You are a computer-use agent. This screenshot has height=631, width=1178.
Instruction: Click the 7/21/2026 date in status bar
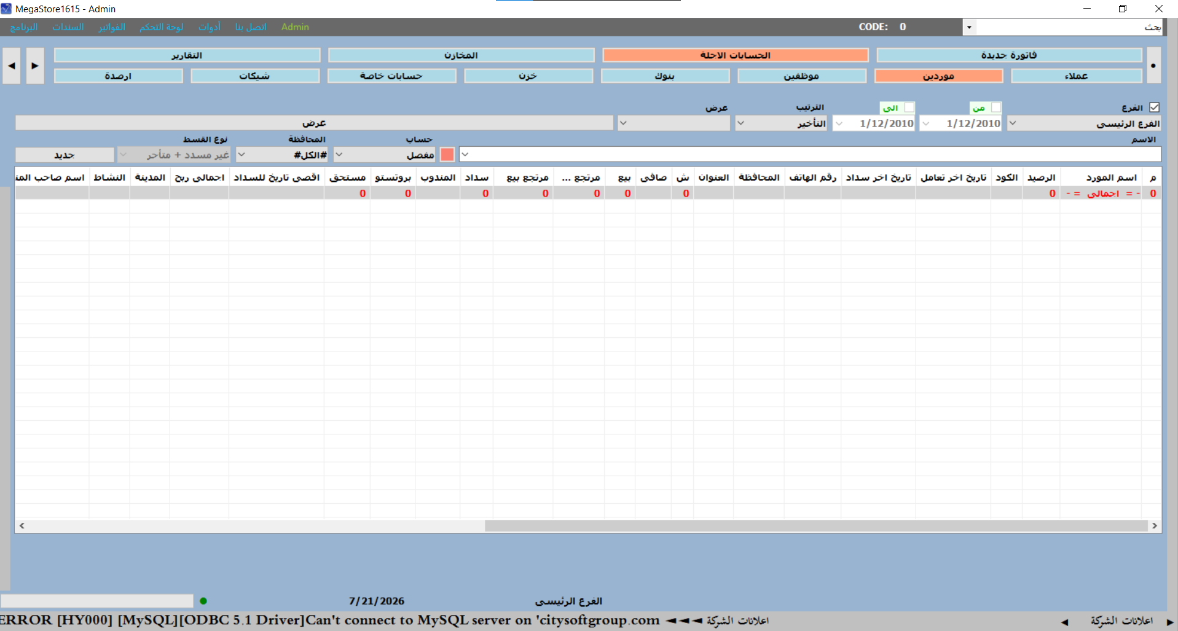pyautogui.click(x=376, y=601)
